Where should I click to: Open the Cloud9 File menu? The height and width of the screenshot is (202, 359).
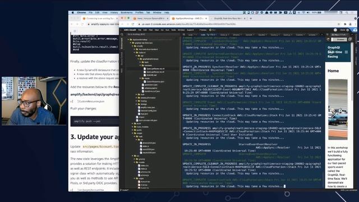tap(140, 30)
